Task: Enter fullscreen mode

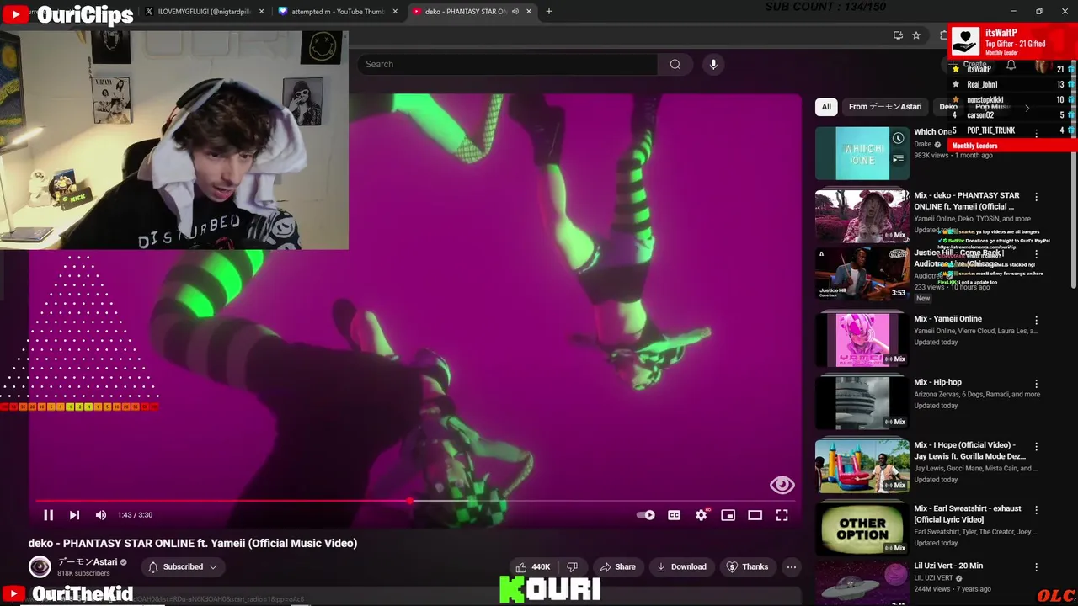Action: pos(782,515)
